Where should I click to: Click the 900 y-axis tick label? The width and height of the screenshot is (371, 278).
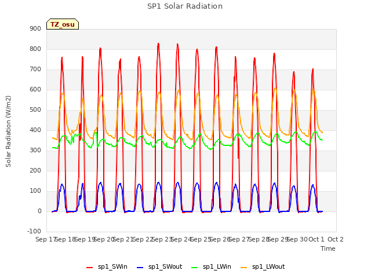click(35, 28)
